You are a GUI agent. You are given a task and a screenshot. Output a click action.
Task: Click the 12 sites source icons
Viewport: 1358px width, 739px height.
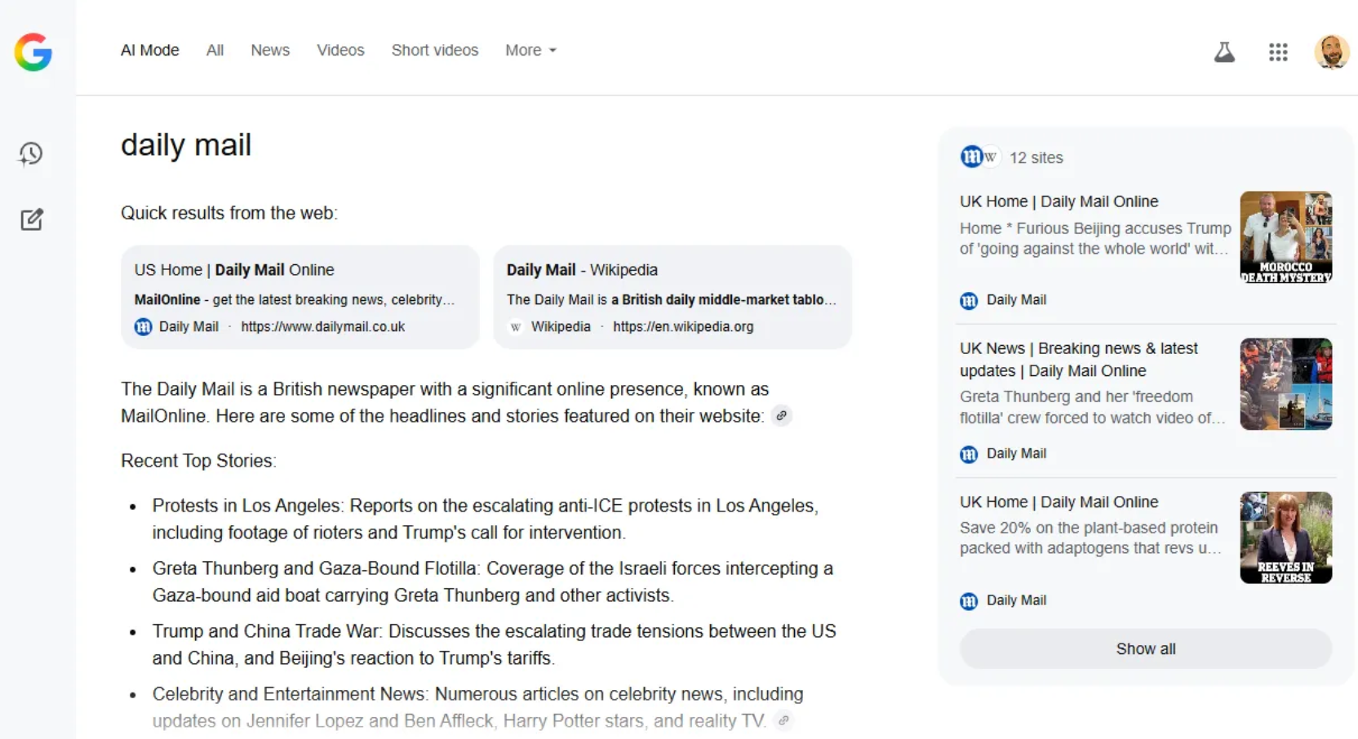[x=979, y=157]
